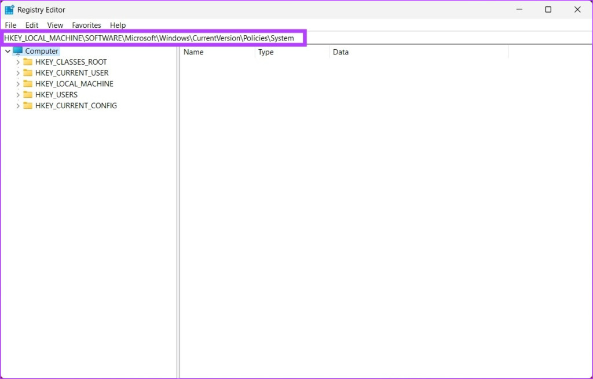This screenshot has width=593, height=379.
Task: Maximize the Registry Editor window
Action: click(x=548, y=9)
